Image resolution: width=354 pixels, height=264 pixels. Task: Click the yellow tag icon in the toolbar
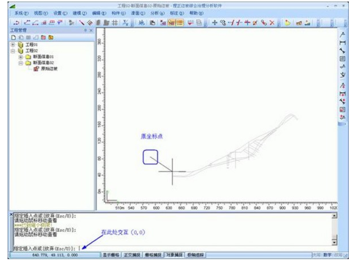click(x=287, y=23)
